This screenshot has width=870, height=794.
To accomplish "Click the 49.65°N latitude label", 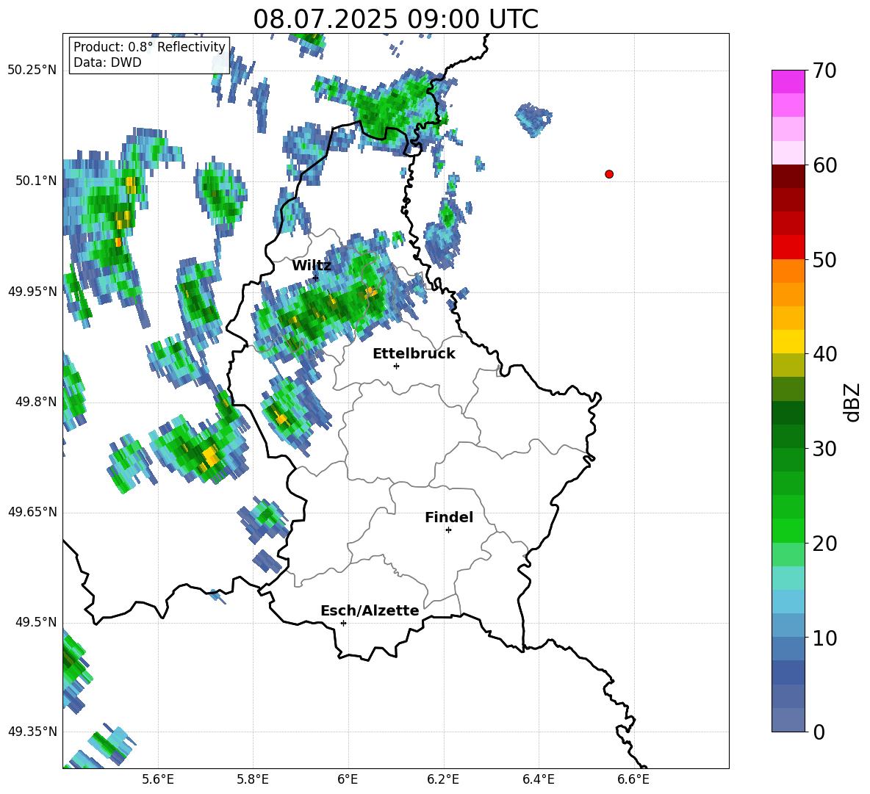I will point(32,512).
